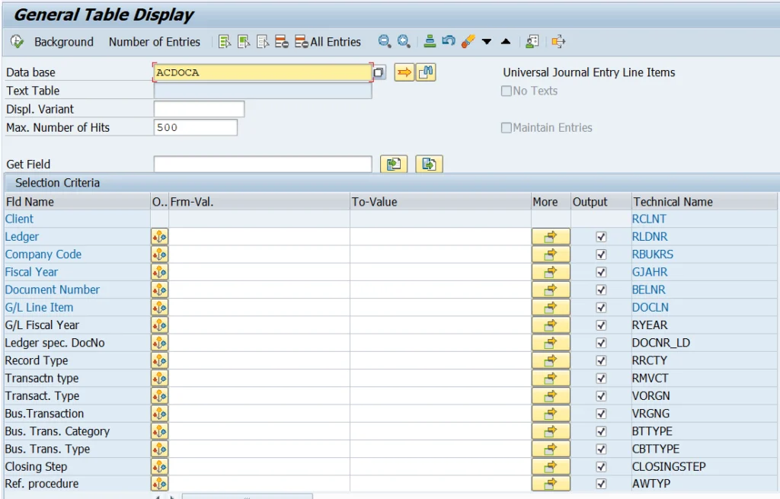Click the blue undo arrow icon
This screenshot has width=780, height=499.
click(449, 41)
